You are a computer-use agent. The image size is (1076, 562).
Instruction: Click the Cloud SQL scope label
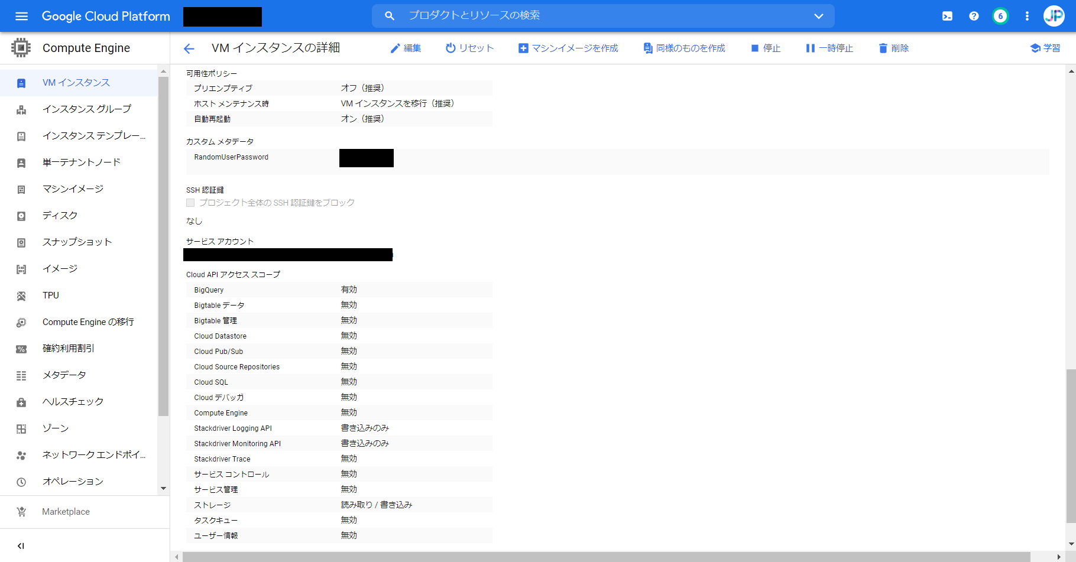tap(211, 382)
